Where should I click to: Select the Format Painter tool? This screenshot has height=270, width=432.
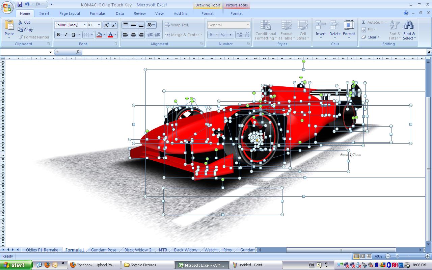click(x=34, y=37)
